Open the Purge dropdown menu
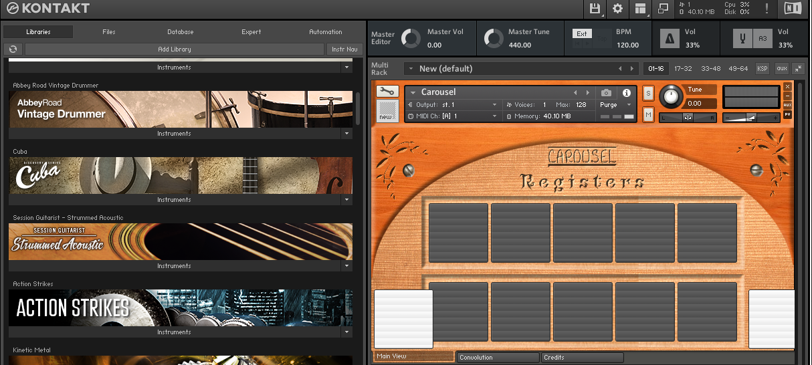Viewport: 812px width, 365px height. point(617,105)
